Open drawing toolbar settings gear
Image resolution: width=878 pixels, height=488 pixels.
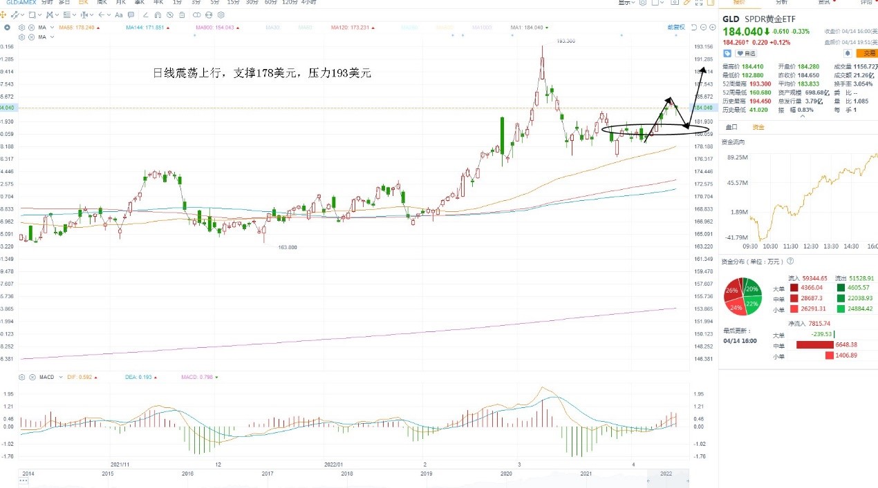pyautogui.click(x=221, y=14)
